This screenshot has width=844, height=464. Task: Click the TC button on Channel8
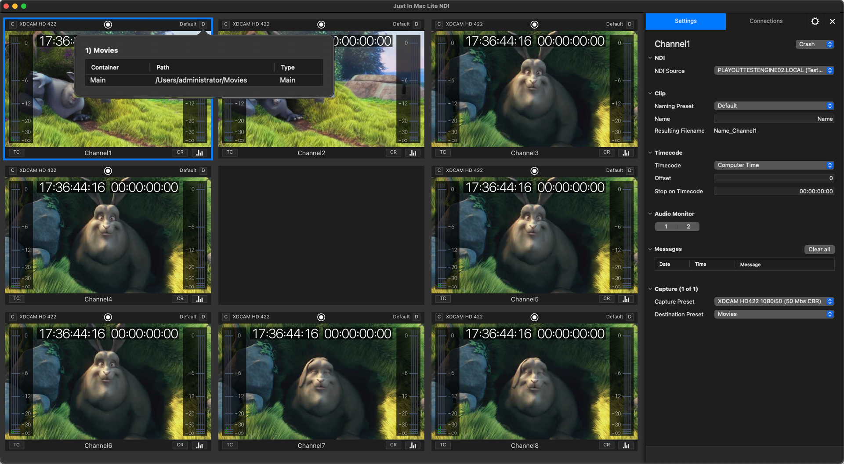click(443, 445)
